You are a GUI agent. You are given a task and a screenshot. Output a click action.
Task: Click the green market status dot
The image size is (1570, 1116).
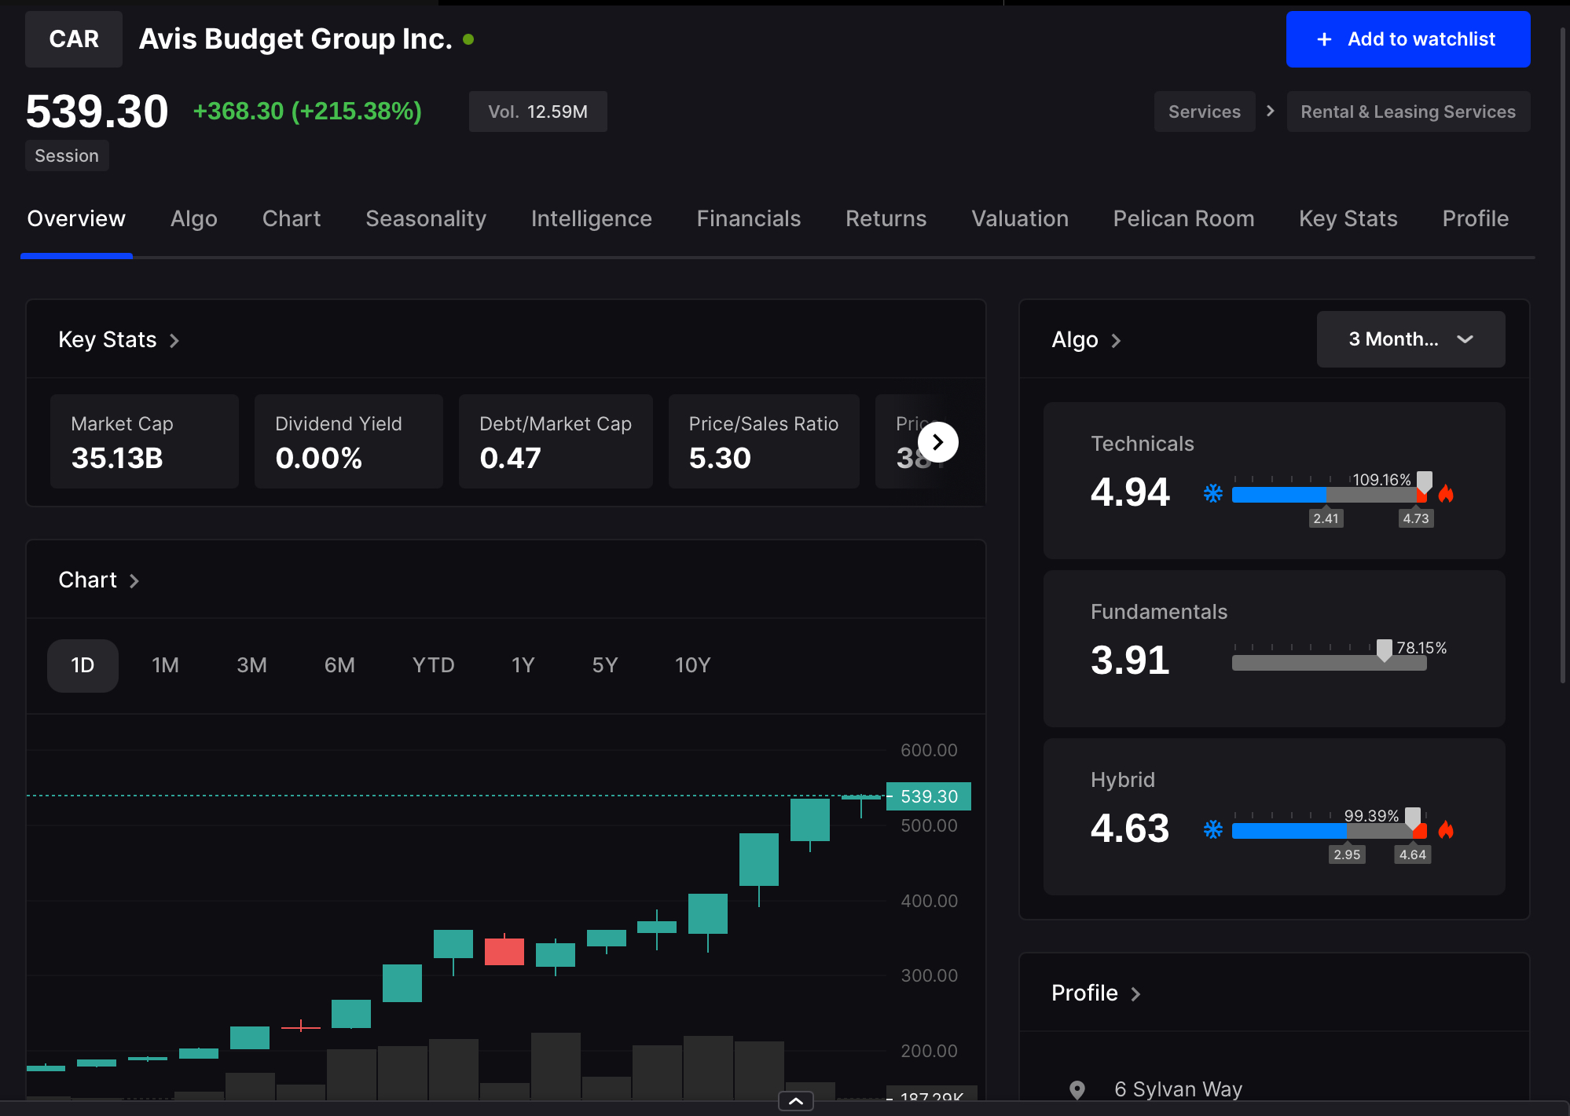(x=468, y=38)
